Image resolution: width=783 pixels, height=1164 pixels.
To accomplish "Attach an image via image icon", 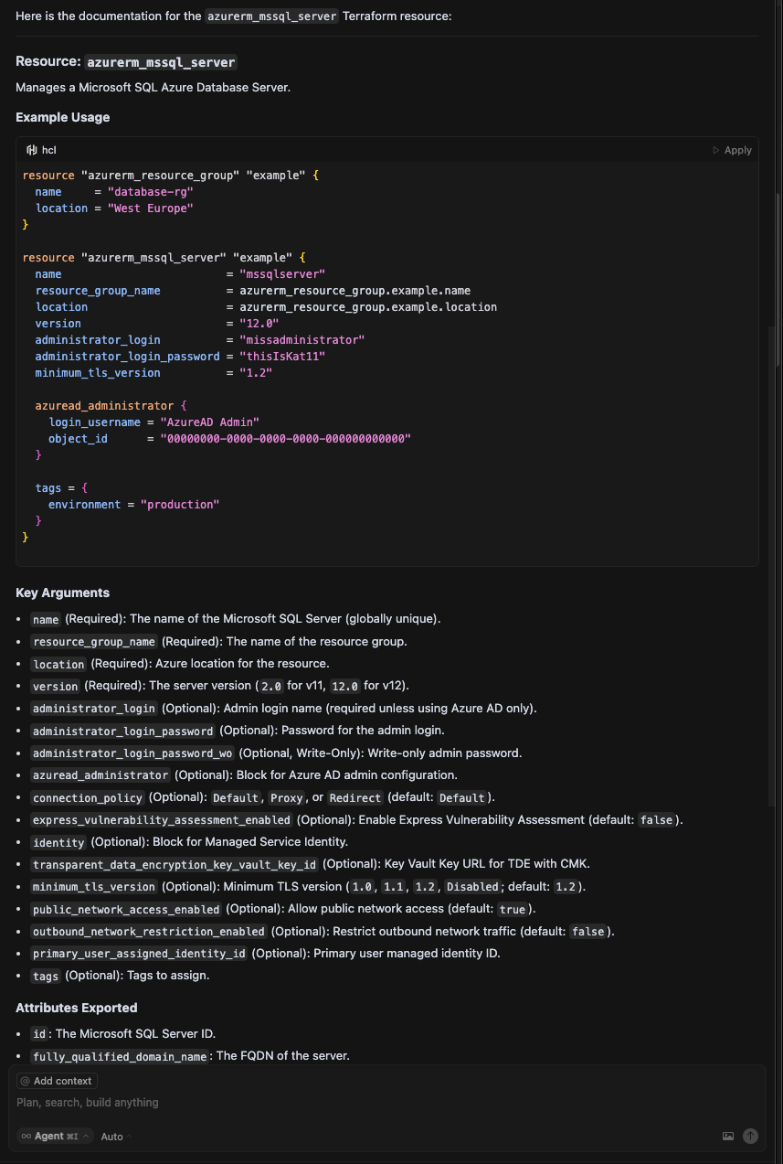I will click(x=728, y=1136).
